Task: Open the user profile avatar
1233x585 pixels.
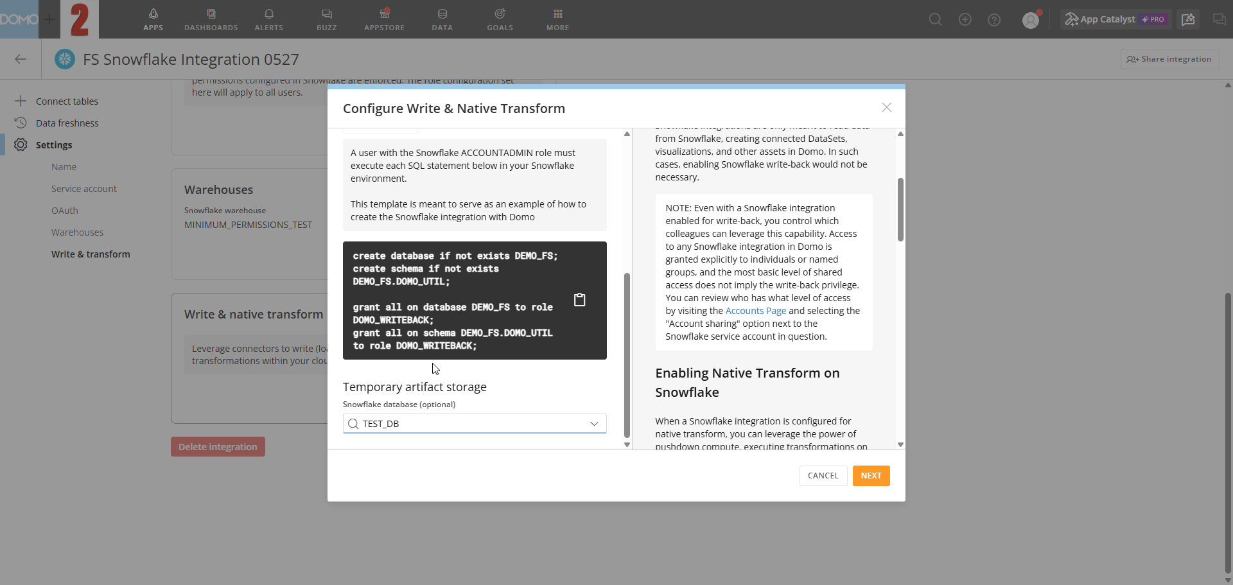Action: pyautogui.click(x=1031, y=20)
